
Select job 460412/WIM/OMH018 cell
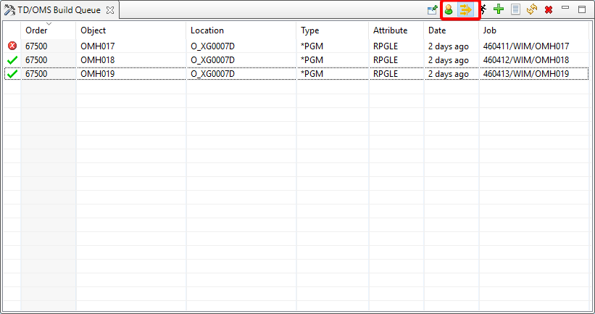525,59
